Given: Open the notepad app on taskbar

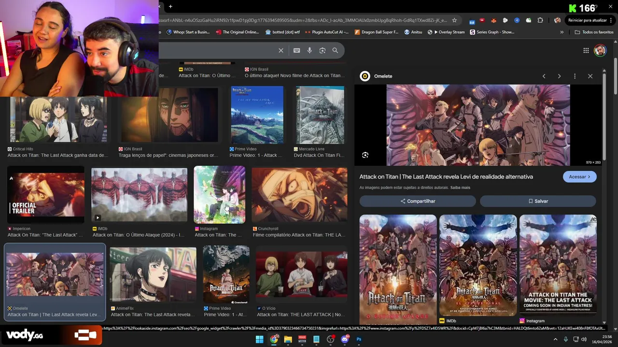Looking at the screenshot, I should (316, 339).
